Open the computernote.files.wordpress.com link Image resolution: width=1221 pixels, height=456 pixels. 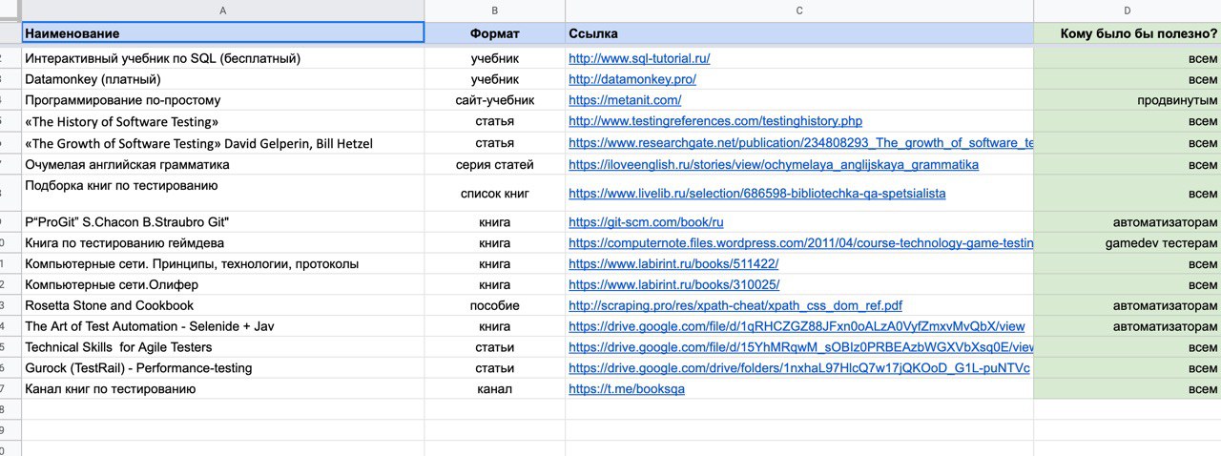pos(801,243)
